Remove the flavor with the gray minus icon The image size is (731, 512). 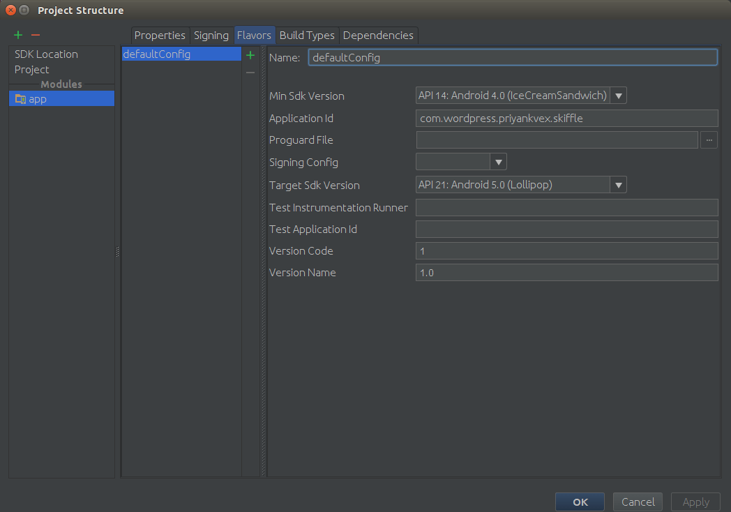pos(250,73)
